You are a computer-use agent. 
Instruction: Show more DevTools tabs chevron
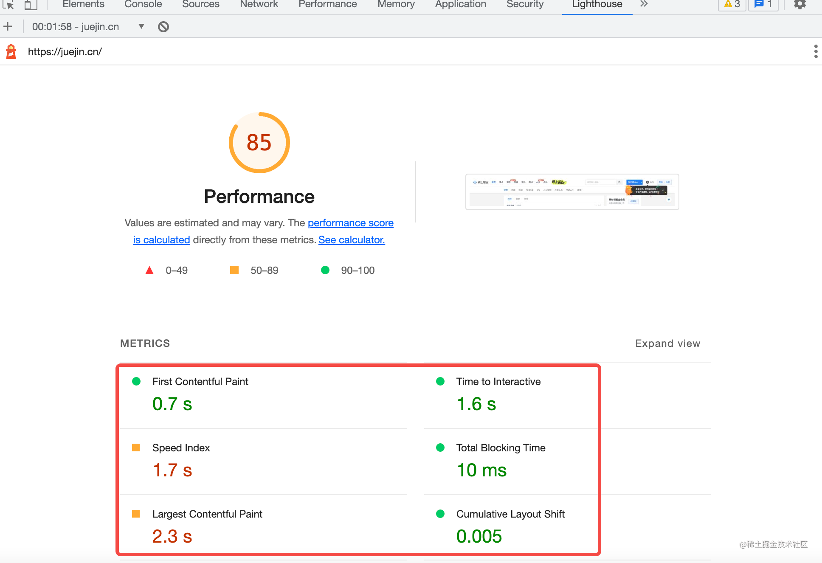pyautogui.click(x=644, y=4)
